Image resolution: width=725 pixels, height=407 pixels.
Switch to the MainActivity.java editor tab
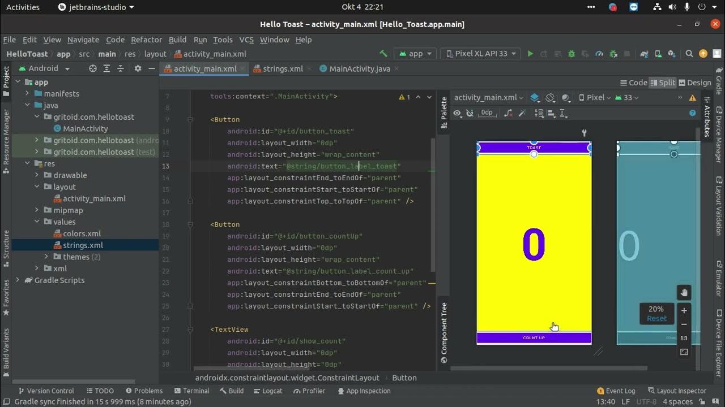click(x=360, y=68)
